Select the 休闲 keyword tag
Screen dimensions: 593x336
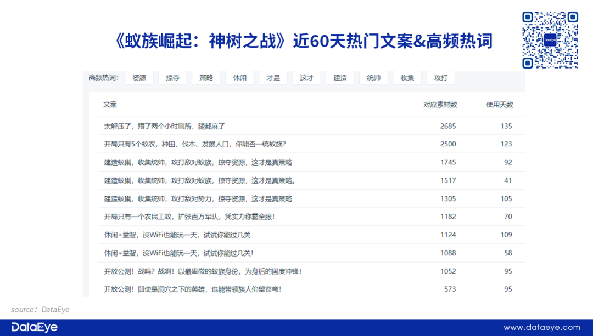tap(240, 78)
